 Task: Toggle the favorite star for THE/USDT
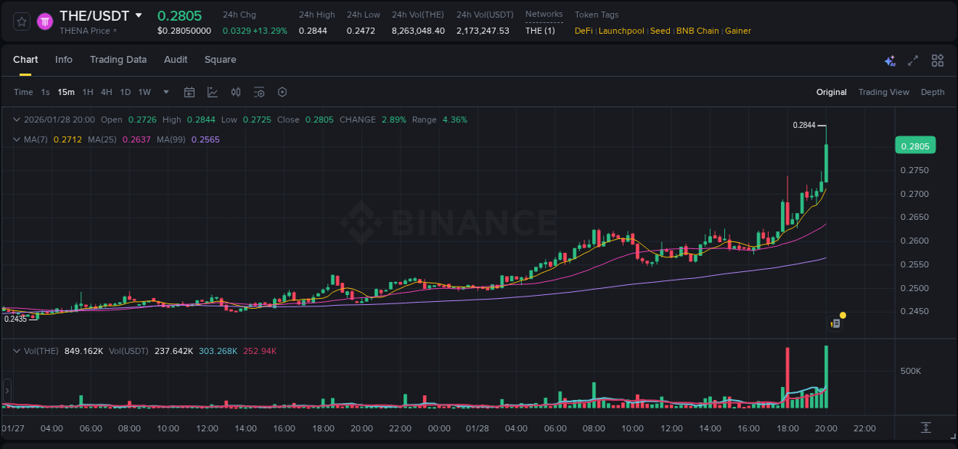click(x=21, y=21)
